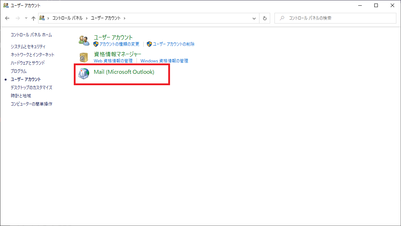Open the Mail (Microsoft Outlook) text link

tap(124, 72)
